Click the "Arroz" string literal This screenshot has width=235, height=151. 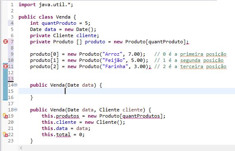112,54
